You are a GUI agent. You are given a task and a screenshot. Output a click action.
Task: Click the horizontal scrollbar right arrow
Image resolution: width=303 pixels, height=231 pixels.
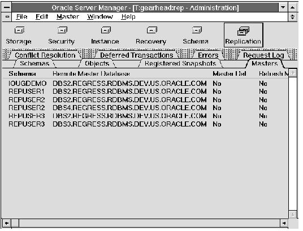(x=284, y=223)
